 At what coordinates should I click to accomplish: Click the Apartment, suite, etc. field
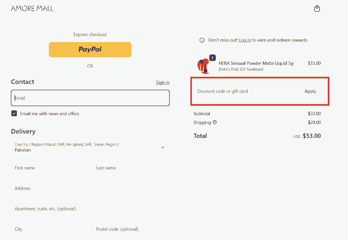[90, 209]
